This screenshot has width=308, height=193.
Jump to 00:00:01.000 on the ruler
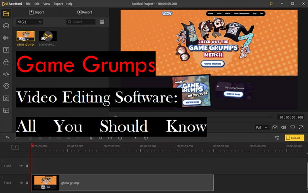(x=75, y=146)
